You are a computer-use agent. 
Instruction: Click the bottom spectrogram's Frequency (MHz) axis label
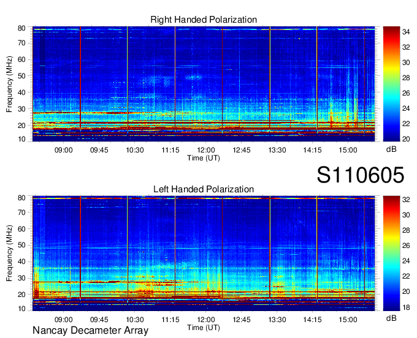9,254
